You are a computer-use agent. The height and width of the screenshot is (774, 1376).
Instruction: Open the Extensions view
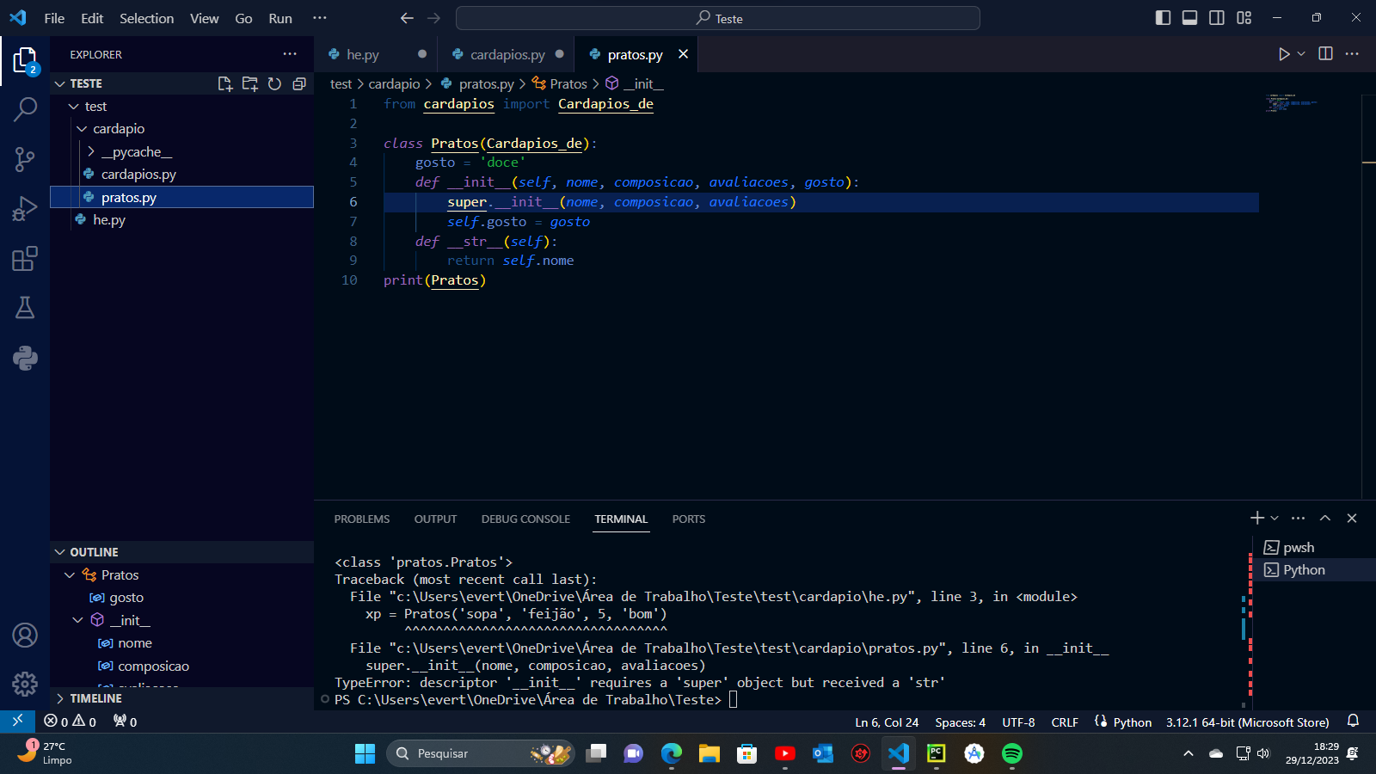pyautogui.click(x=25, y=258)
